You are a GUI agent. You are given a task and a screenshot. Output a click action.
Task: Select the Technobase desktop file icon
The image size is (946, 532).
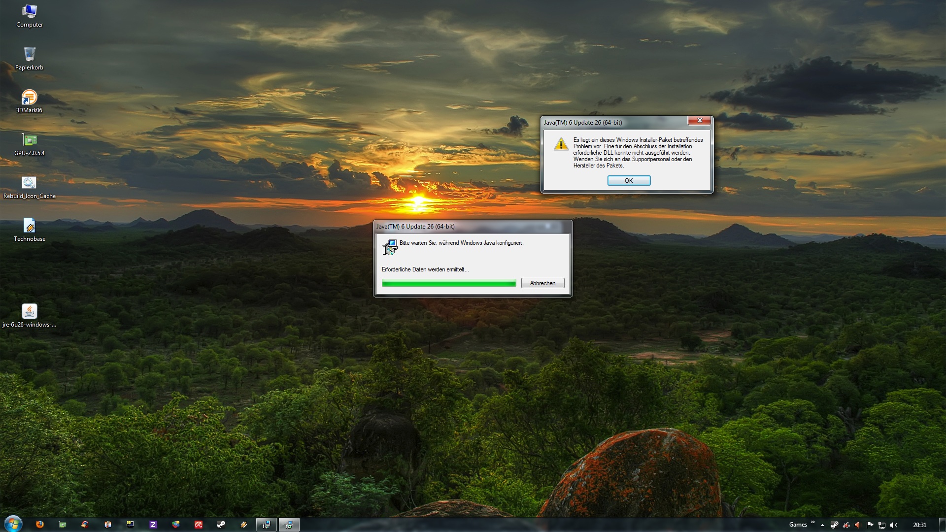[30, 230]
